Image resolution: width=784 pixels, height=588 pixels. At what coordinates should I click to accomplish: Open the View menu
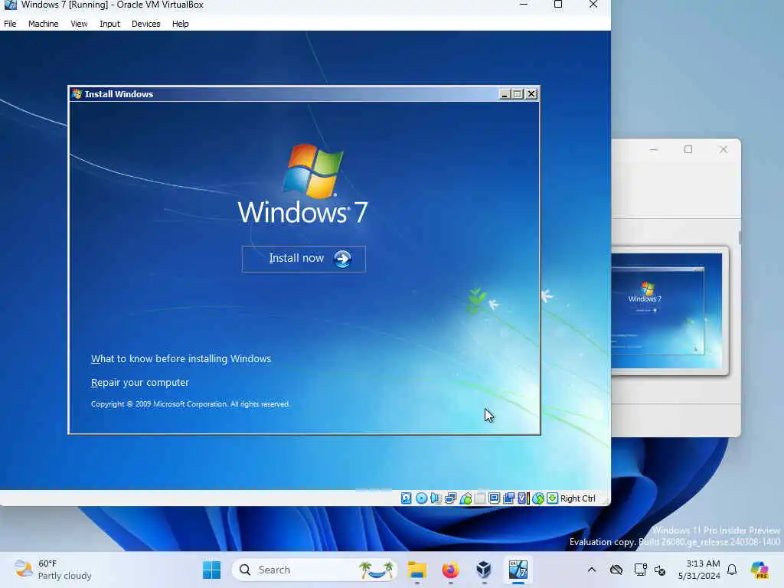[79, 24]
